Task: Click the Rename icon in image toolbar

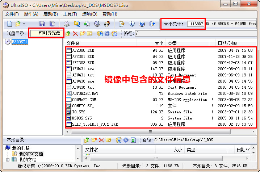Action: click(x=90, y=34)
